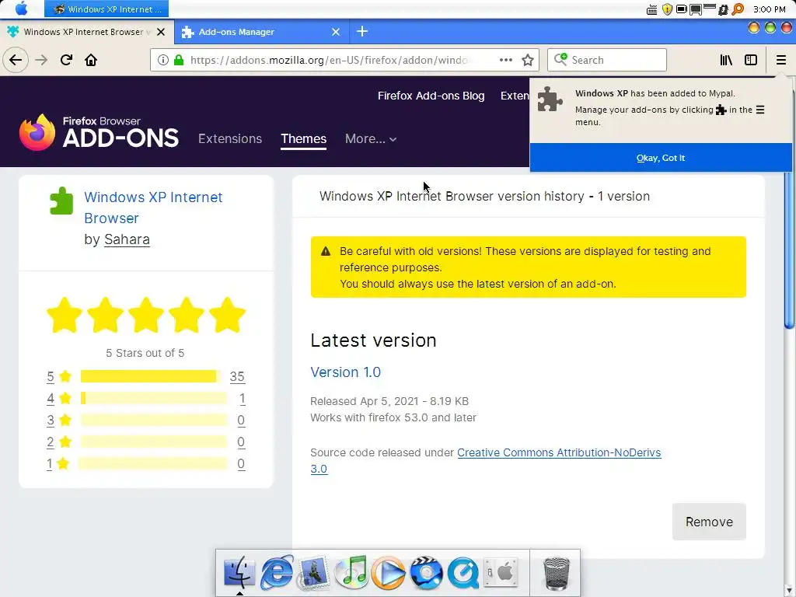Show site information via info icon
The image size is (796, 597).
click(x=163, y=60)
